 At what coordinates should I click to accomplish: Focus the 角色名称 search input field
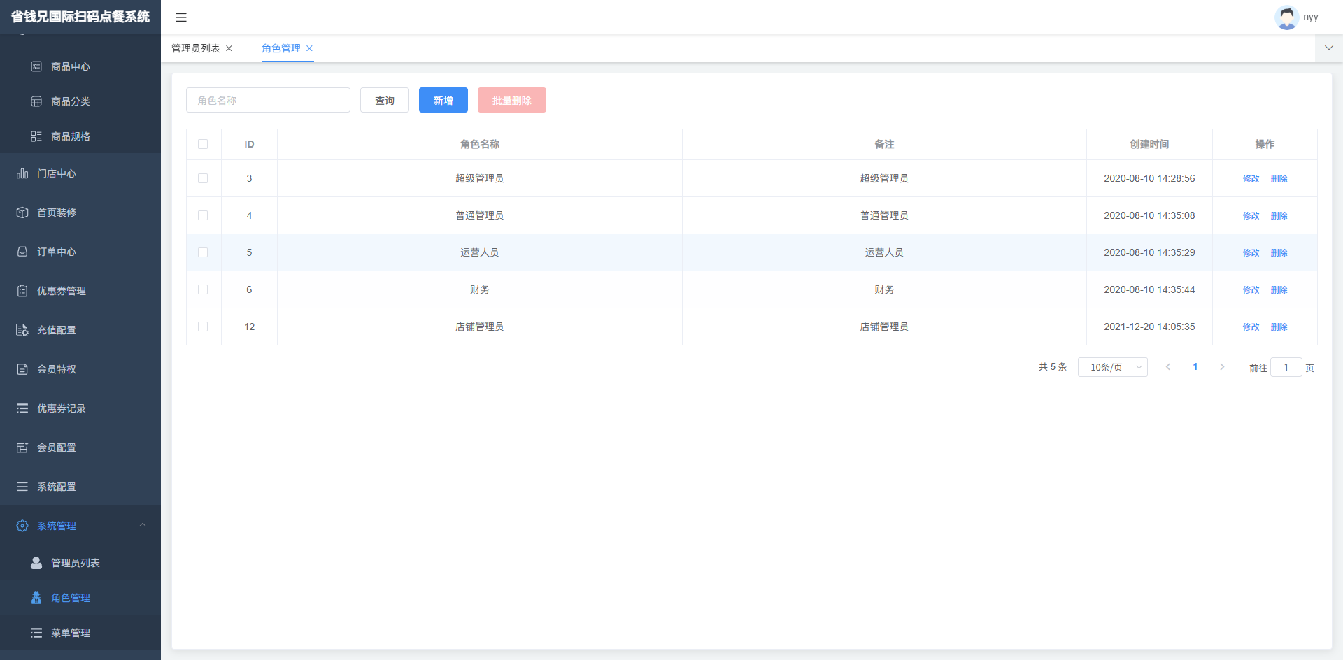pyautogui.click(x=268, y=100)
